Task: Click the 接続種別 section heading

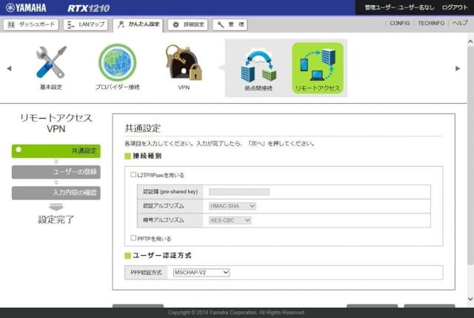Action: (147, 156)
